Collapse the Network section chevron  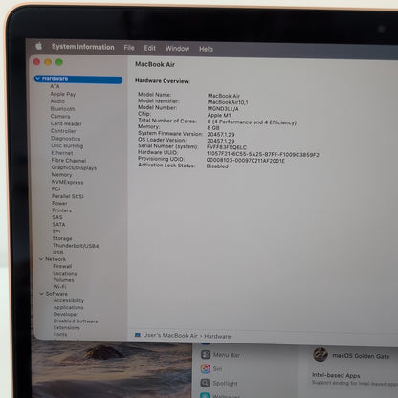tap(41, 259)
